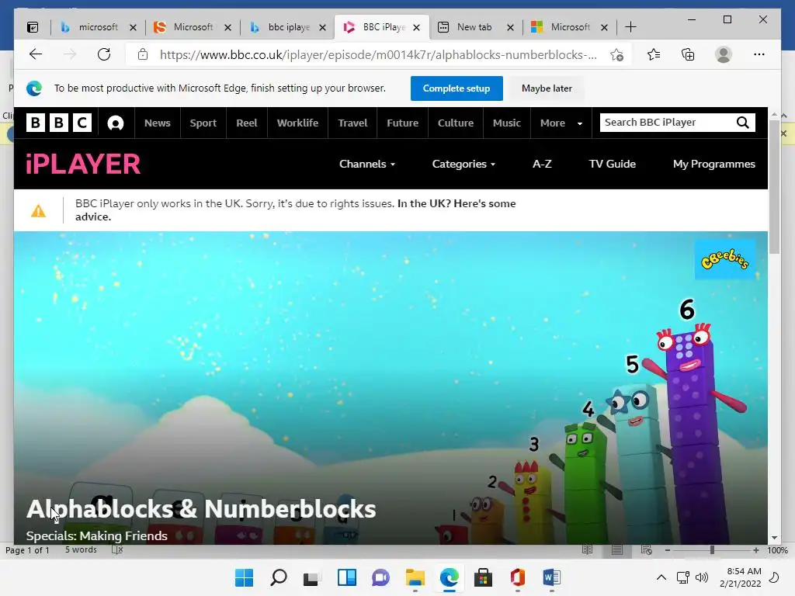
Task: Open Chat app on taskbar
Action: 380,577
